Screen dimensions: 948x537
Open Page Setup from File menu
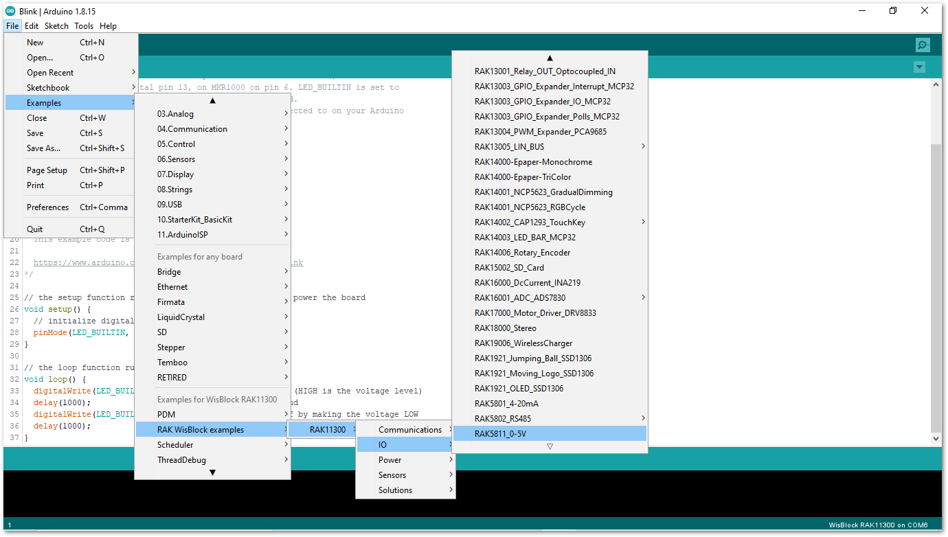pyautogui.click(x=71, y=170)
